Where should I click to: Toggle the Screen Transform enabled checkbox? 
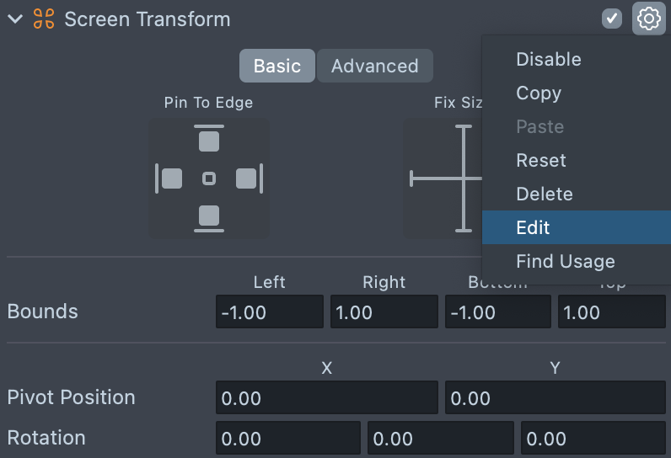pyautogui.click(x=612, y=19)
